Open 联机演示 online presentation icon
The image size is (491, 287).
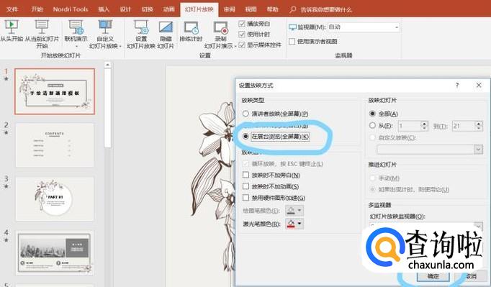coord(76,27)
